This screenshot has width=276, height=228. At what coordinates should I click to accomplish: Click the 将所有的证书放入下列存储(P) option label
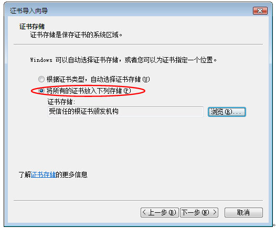point(89,91)
